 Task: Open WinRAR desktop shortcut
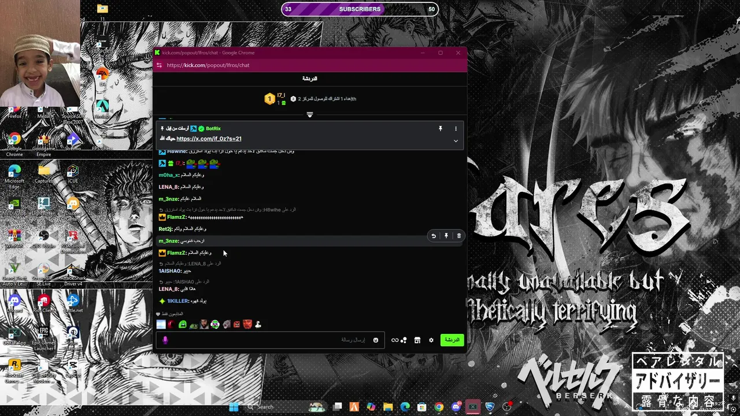pos(14,239)
